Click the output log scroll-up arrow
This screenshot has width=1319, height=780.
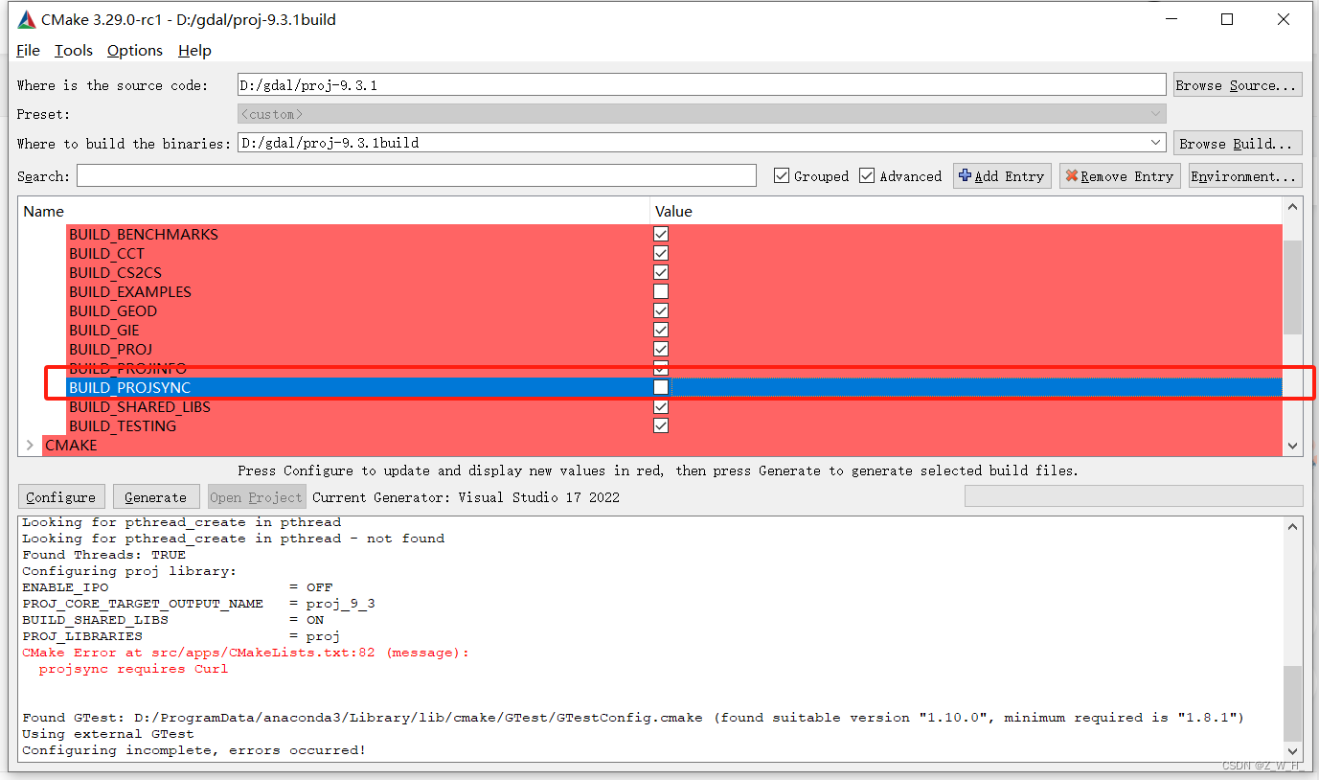pyautogui.click(x=1293, y=526)
